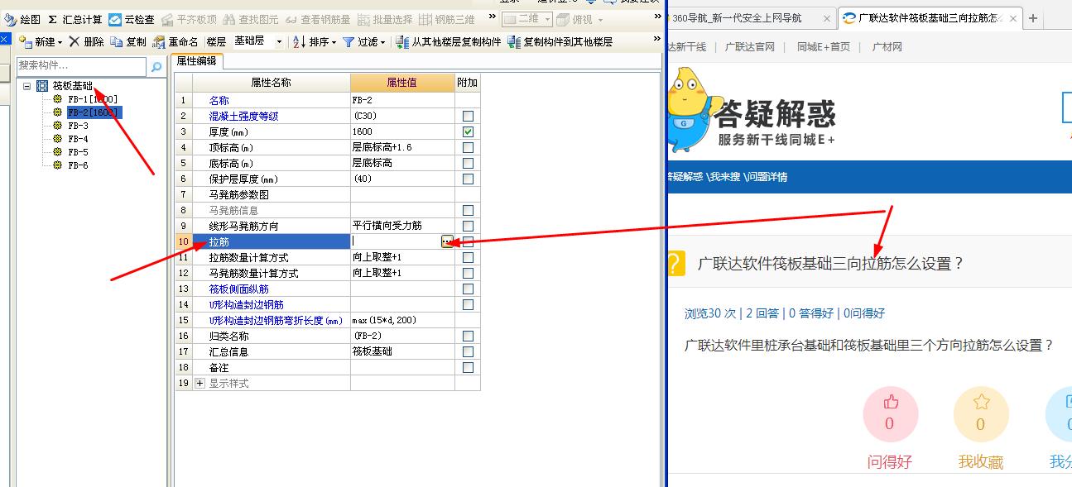Click the max(15*d,200) value cell
Viewport: 1072px width, 487px height.
pyautogui.click(x=402, y=320)
